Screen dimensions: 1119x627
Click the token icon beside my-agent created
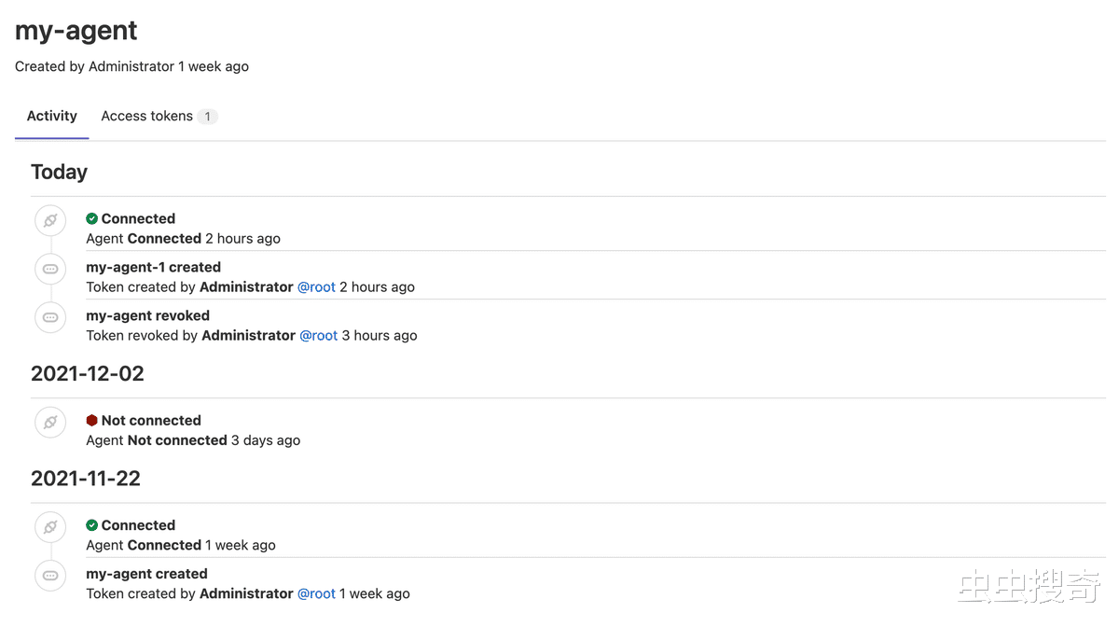point(49,576)
